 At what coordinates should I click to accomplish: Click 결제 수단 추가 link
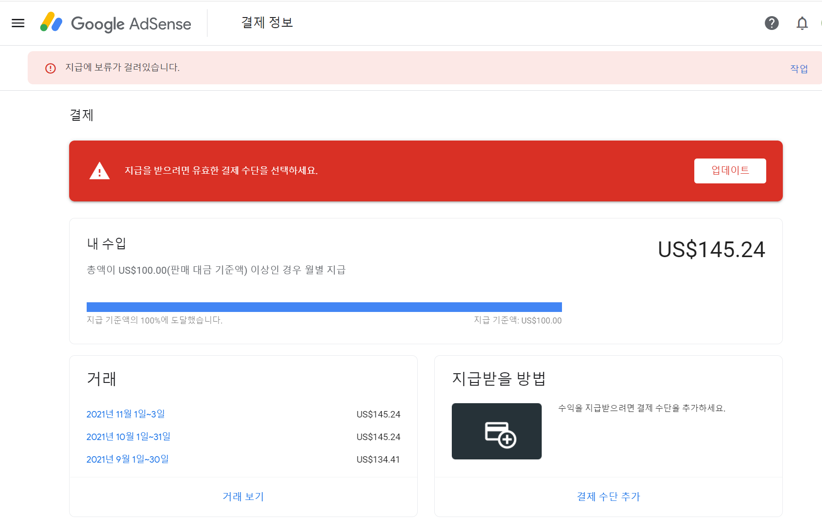pos(609,497)
